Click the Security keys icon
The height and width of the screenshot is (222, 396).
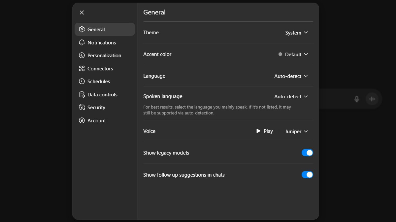(x=82, y=107)
